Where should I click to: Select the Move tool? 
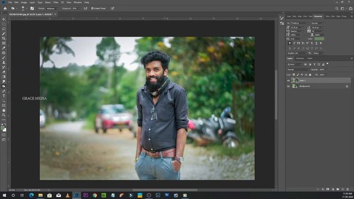point(4,19)
